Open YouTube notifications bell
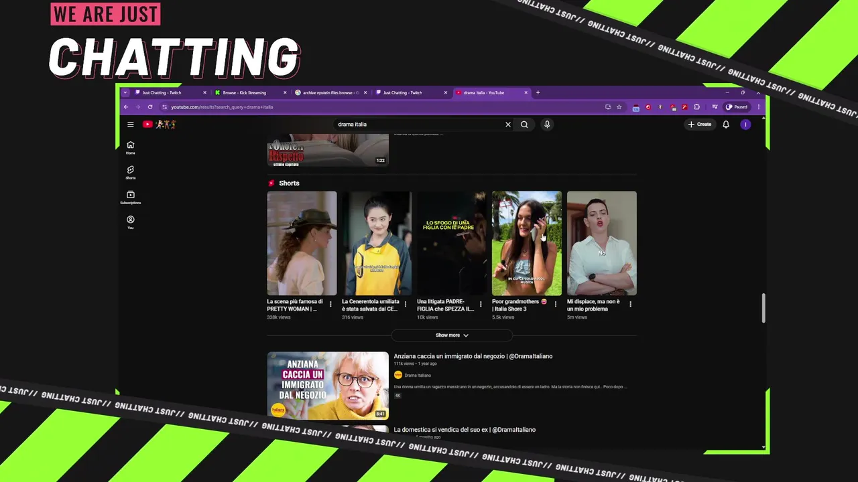Screen dimensions: 858x482 pos(726,125)
